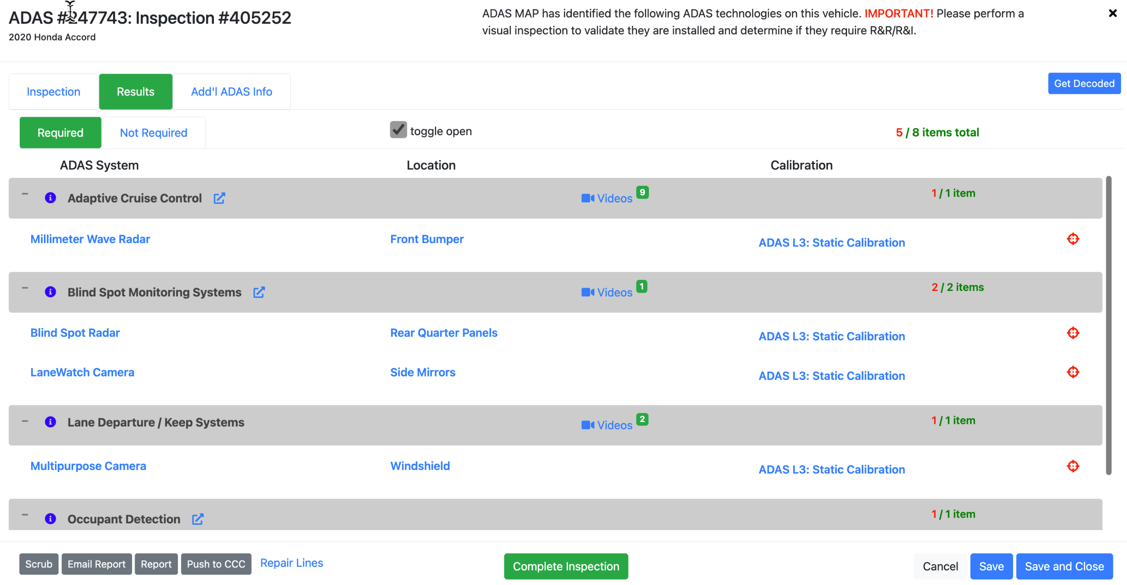The image size is (1127, 585).
Task: Switch to the Not Required filter
Action: (153, 133)
